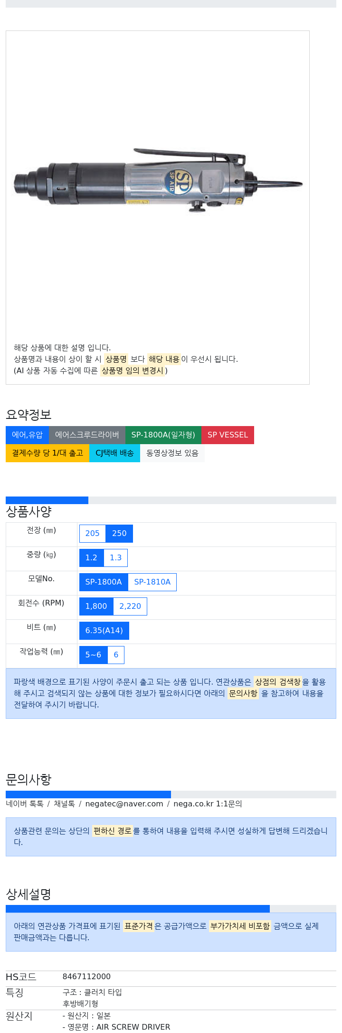Viewport: 342px width, 1033px height.
Task: Click the SP-1800A(일자형) green tag
Action: (163, 435)
